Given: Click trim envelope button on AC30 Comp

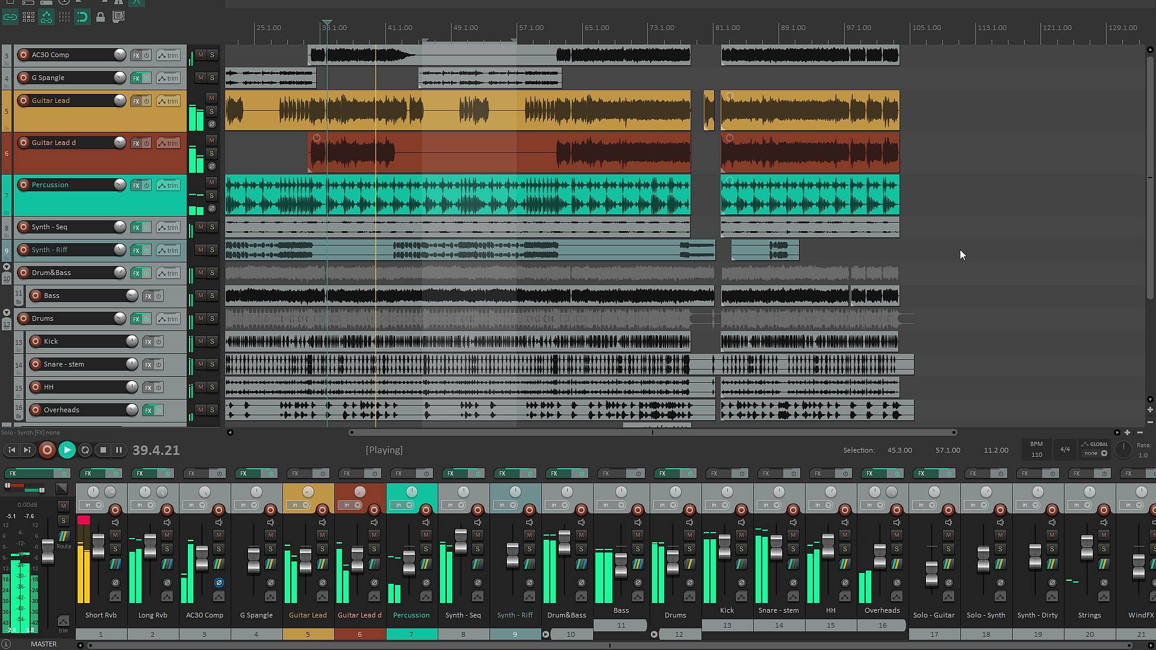Looking at the screenshot, I should pyautogui.click(x=168, y=55).
